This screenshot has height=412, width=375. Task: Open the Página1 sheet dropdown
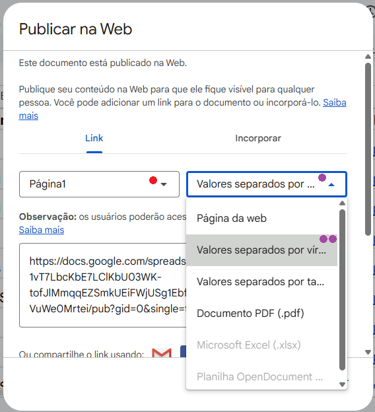(99, 184)
